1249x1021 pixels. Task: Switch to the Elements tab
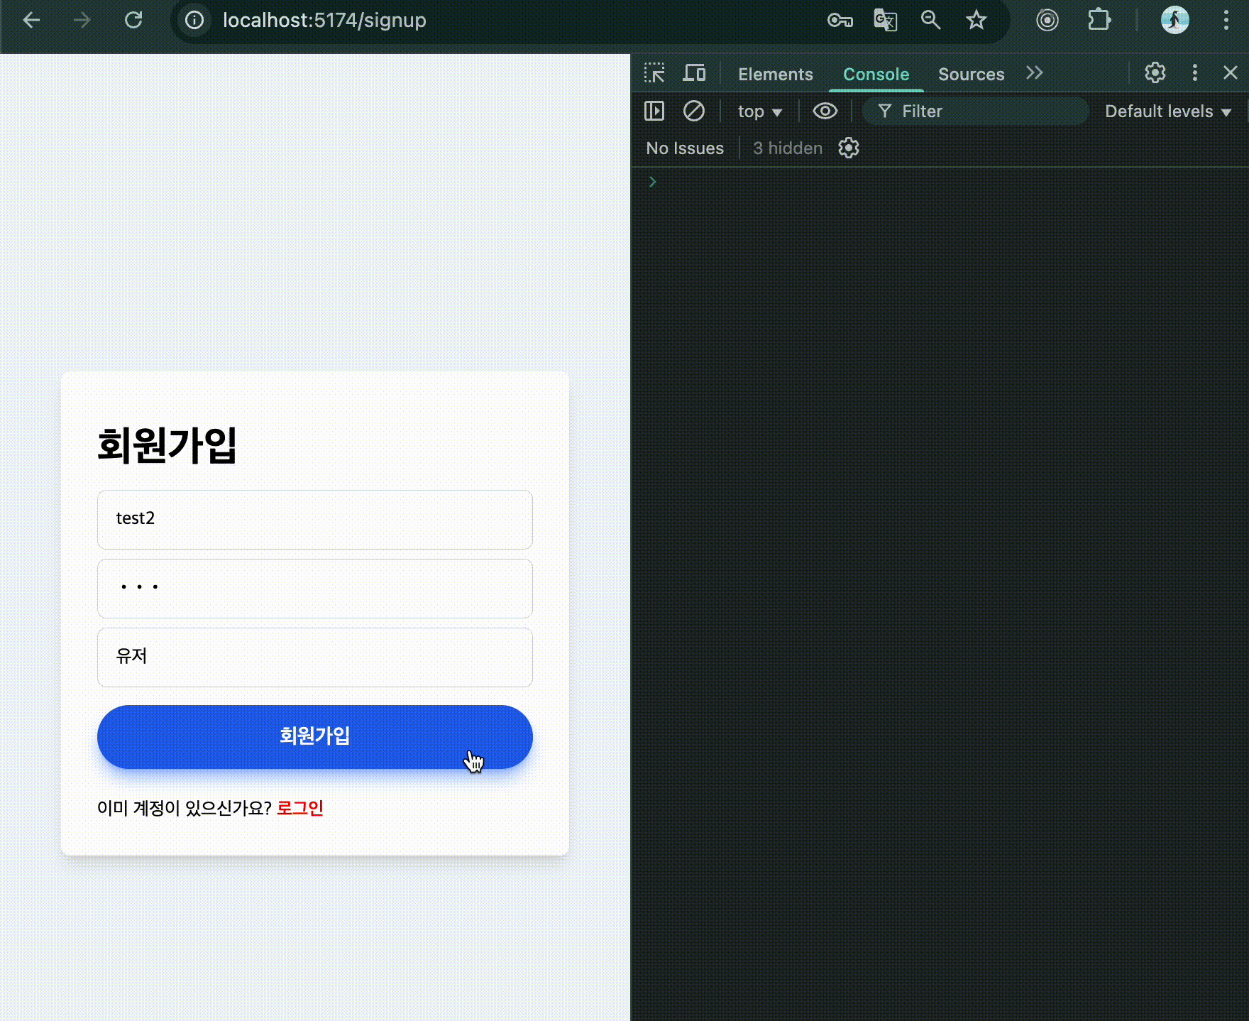tap(775, 74)
